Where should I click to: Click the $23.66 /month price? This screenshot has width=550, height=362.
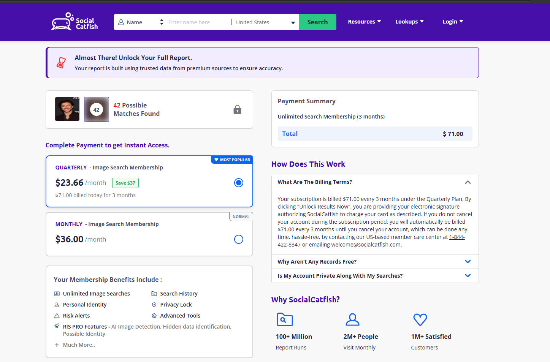[81, 183]
